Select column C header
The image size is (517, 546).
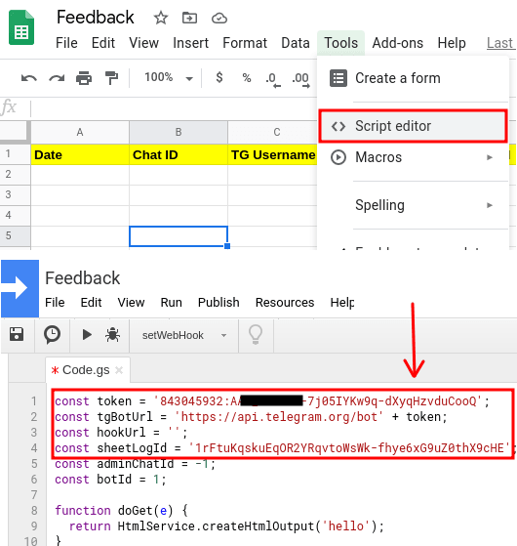[x=272, y=132]
